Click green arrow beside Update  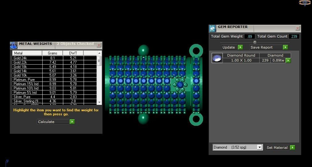coord(240,47)
